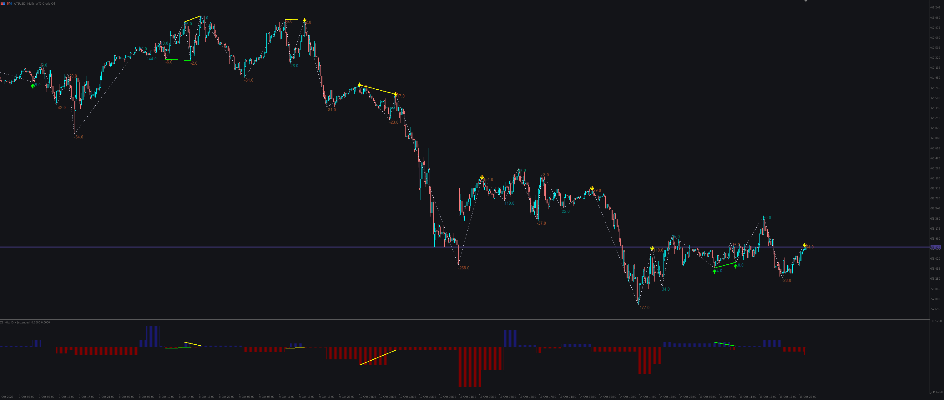The height and width of the screenshot is (400, 944).
Task: Select the green up arrow beside the 34.0 label
Action: (714, 272)
